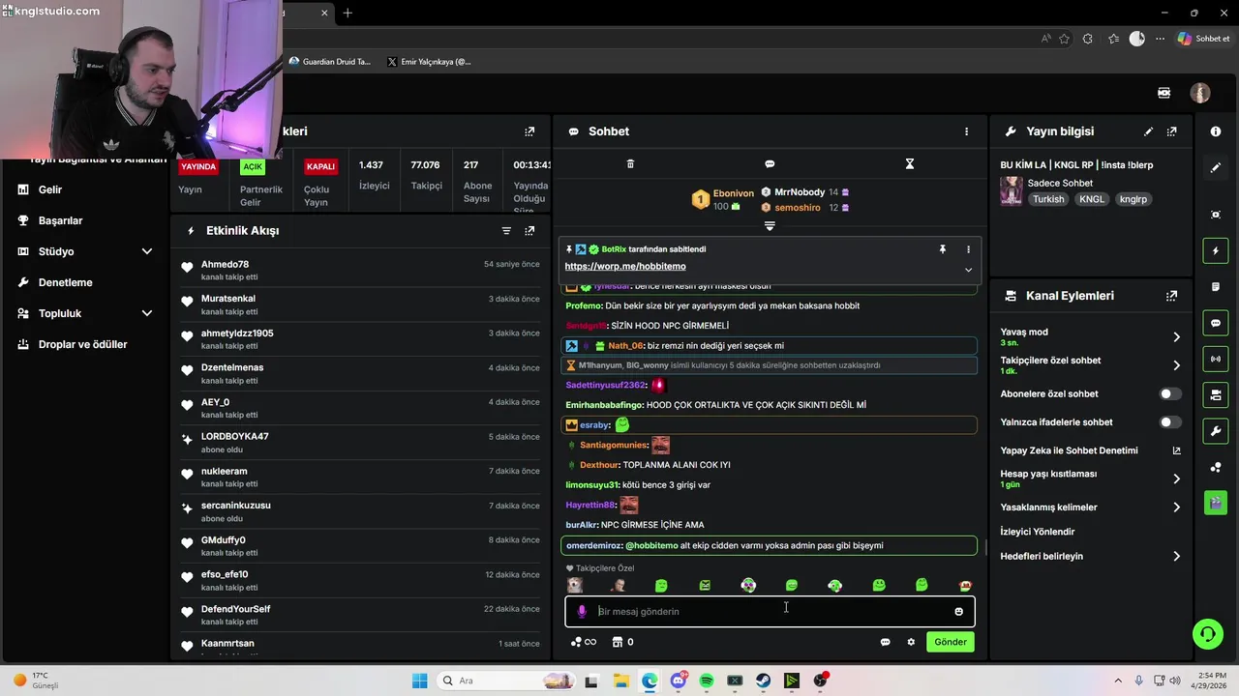Viewport: 1239px width, 696px height.
Task: Toggle Yalnızca ifadelerle sohbet switch
Action: point(1170,422)
